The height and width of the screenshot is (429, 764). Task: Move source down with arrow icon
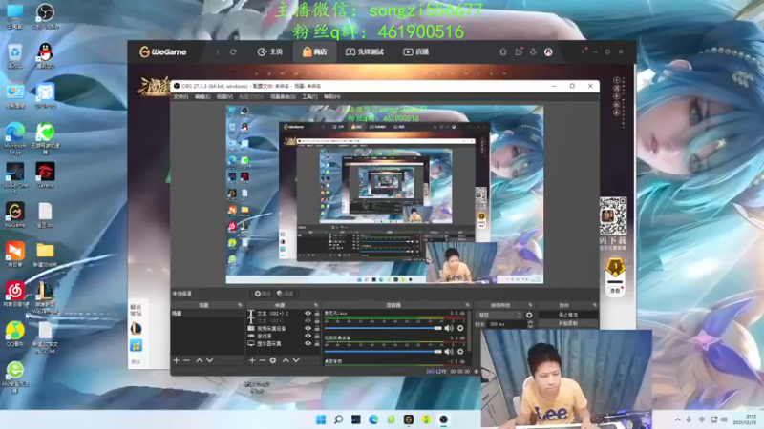(x=296, y=360)
